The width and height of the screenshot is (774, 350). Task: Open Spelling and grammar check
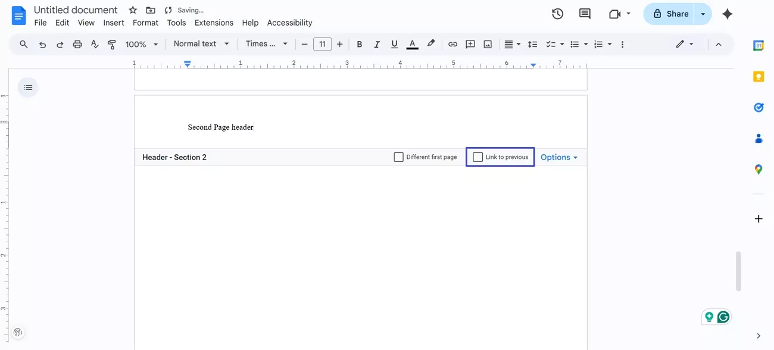pos(95,43)
